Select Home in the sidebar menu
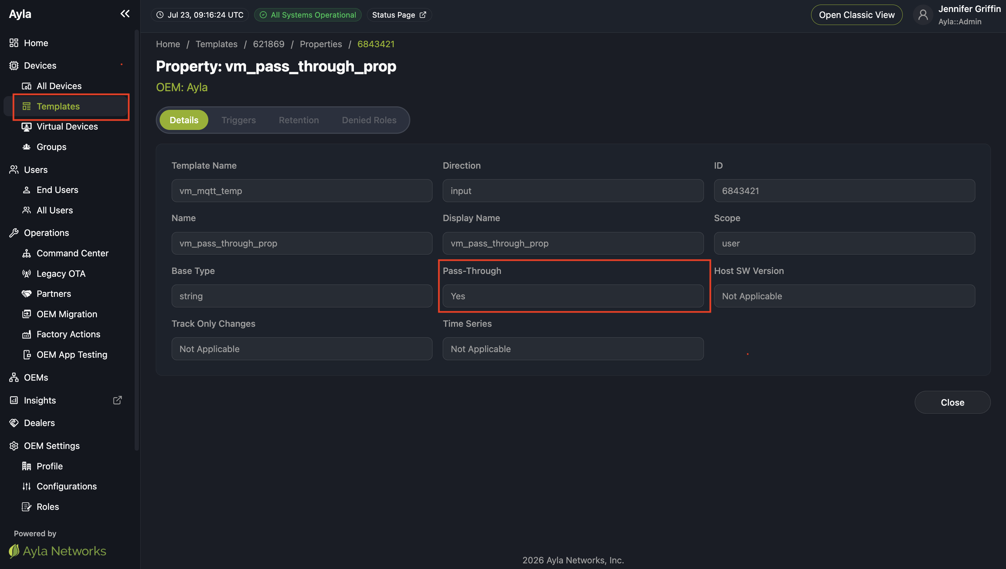 (36, 43)
